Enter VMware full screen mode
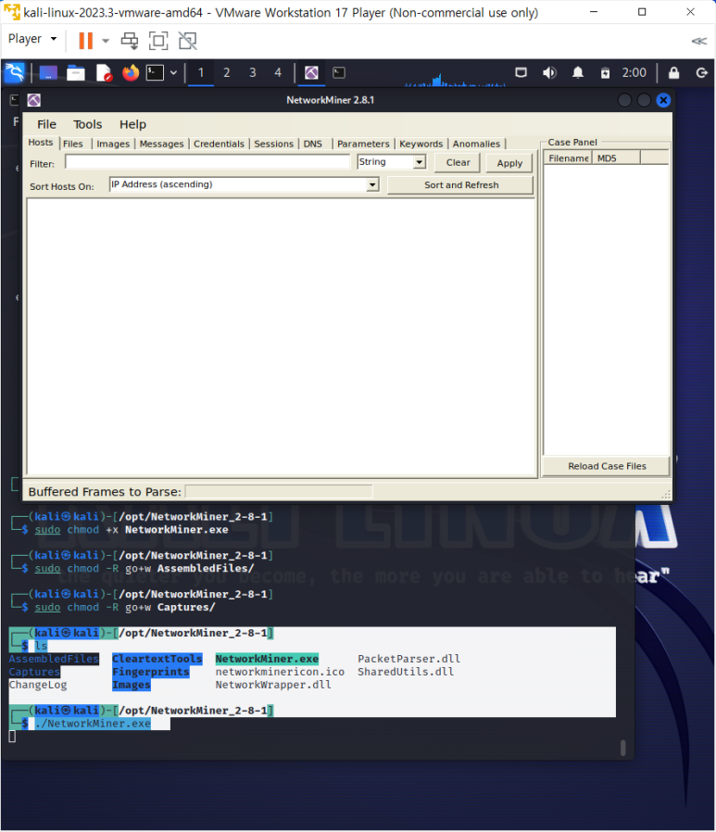716x832 pixels. [158, 41]
